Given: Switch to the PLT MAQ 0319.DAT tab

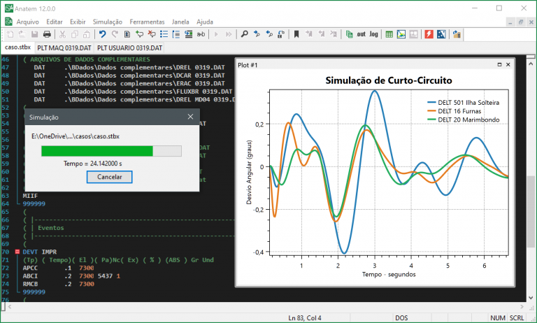Looking at the screenshot, I should [x=65, y=48].
